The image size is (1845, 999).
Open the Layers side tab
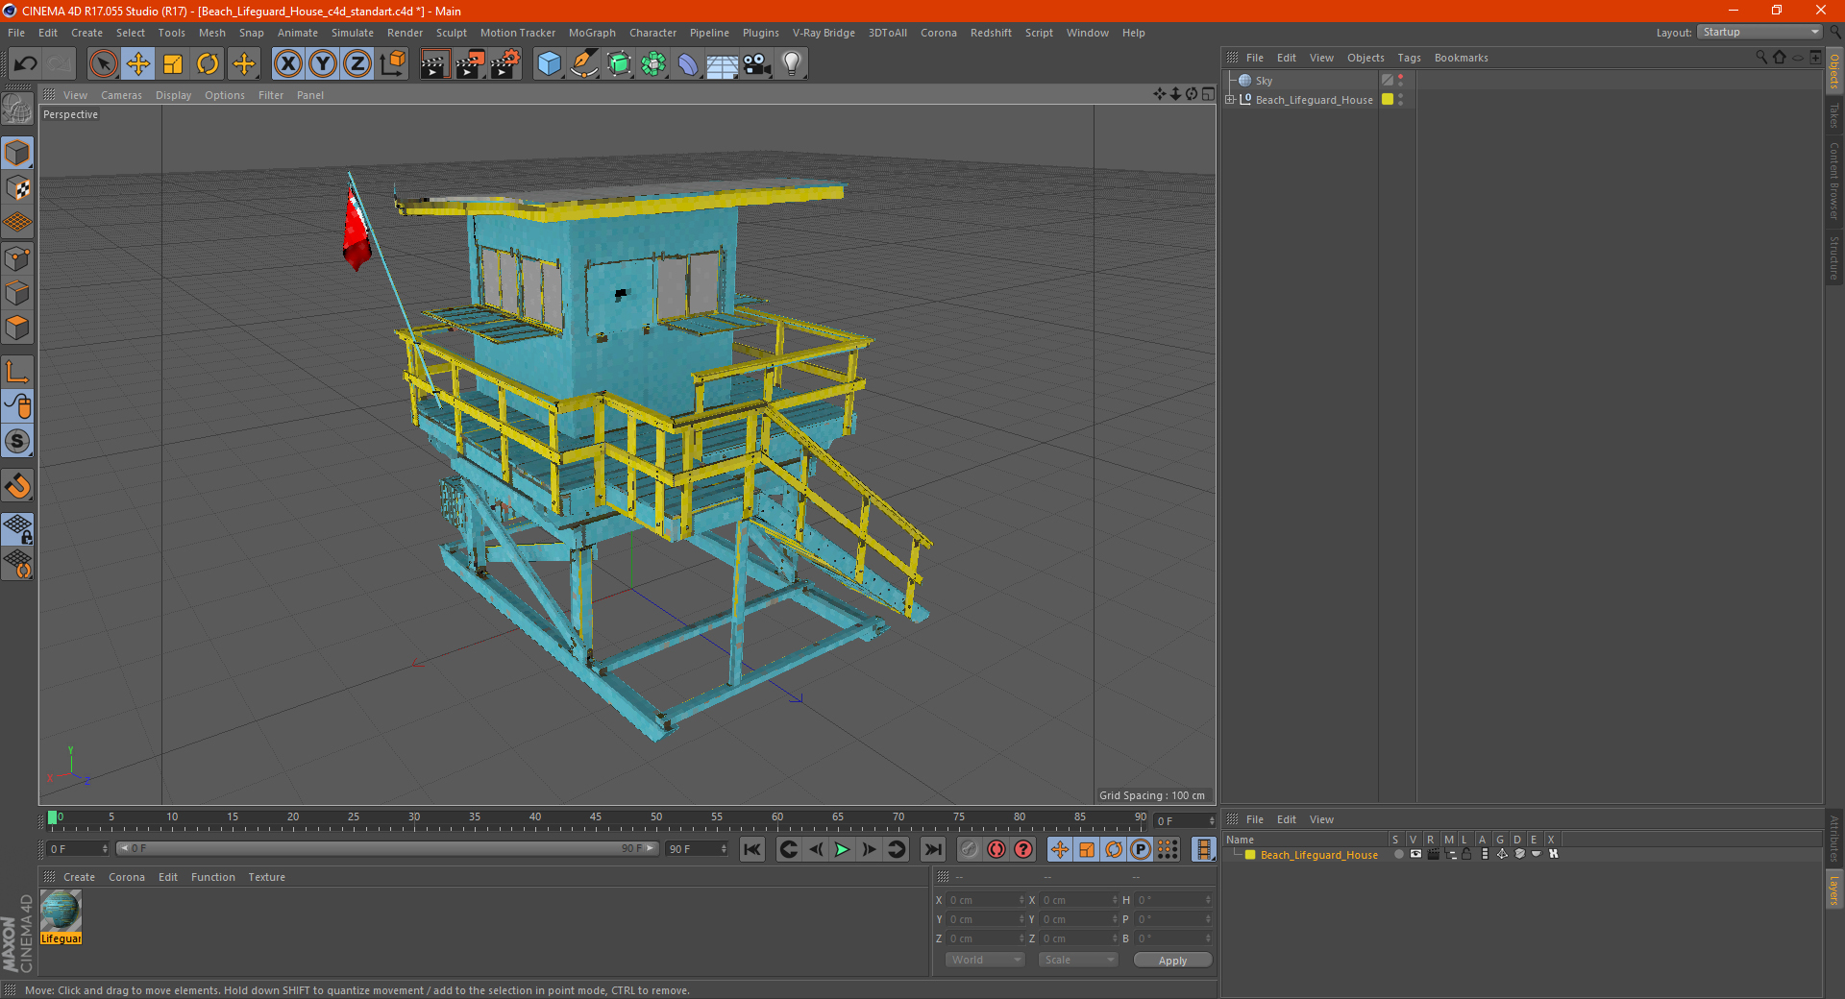pos(1834,890)
